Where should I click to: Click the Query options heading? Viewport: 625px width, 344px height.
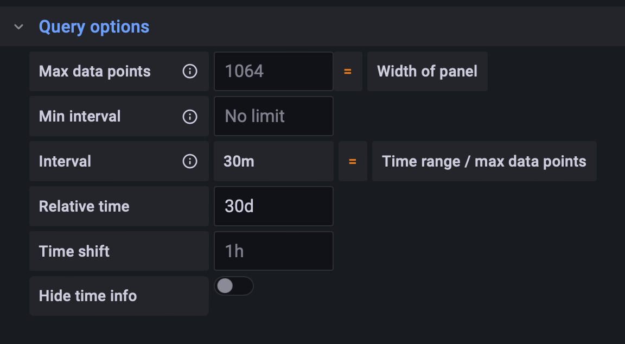pyautogui.click(x=94, y=27)
